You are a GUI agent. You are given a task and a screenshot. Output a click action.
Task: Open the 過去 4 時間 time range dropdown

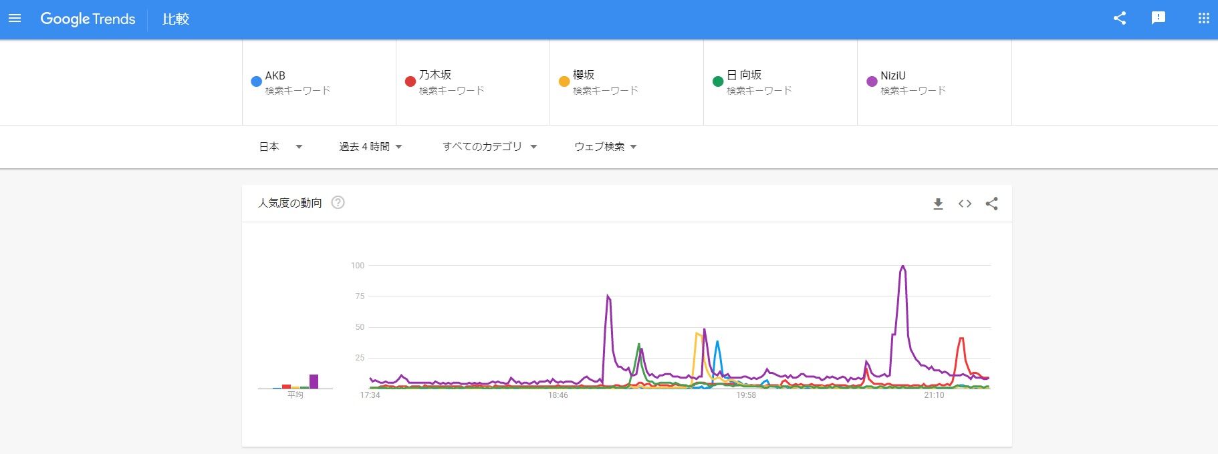coord(370,147)
